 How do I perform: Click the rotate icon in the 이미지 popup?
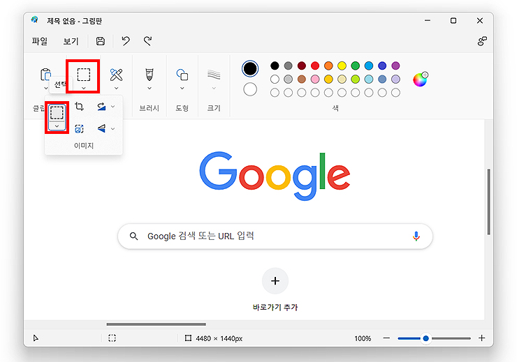click(101, 106)
